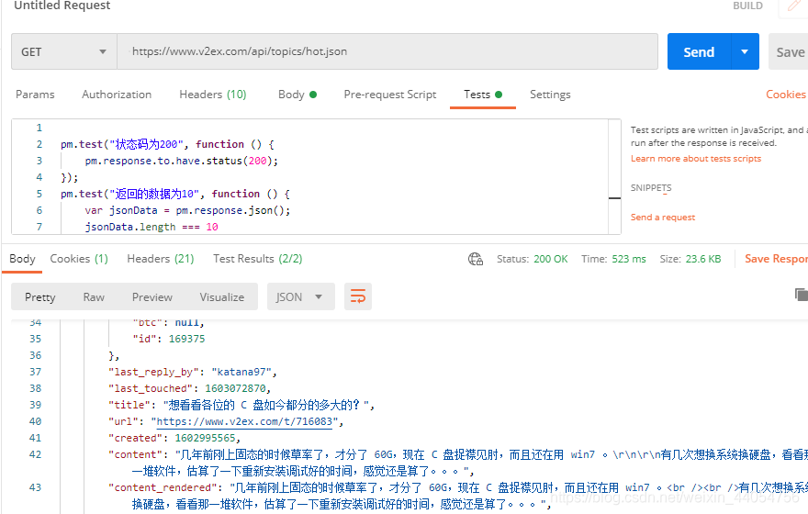This screenshot has width=808, height=514.
Task: Click the "id": 169375 line
Action: (169, 339)
